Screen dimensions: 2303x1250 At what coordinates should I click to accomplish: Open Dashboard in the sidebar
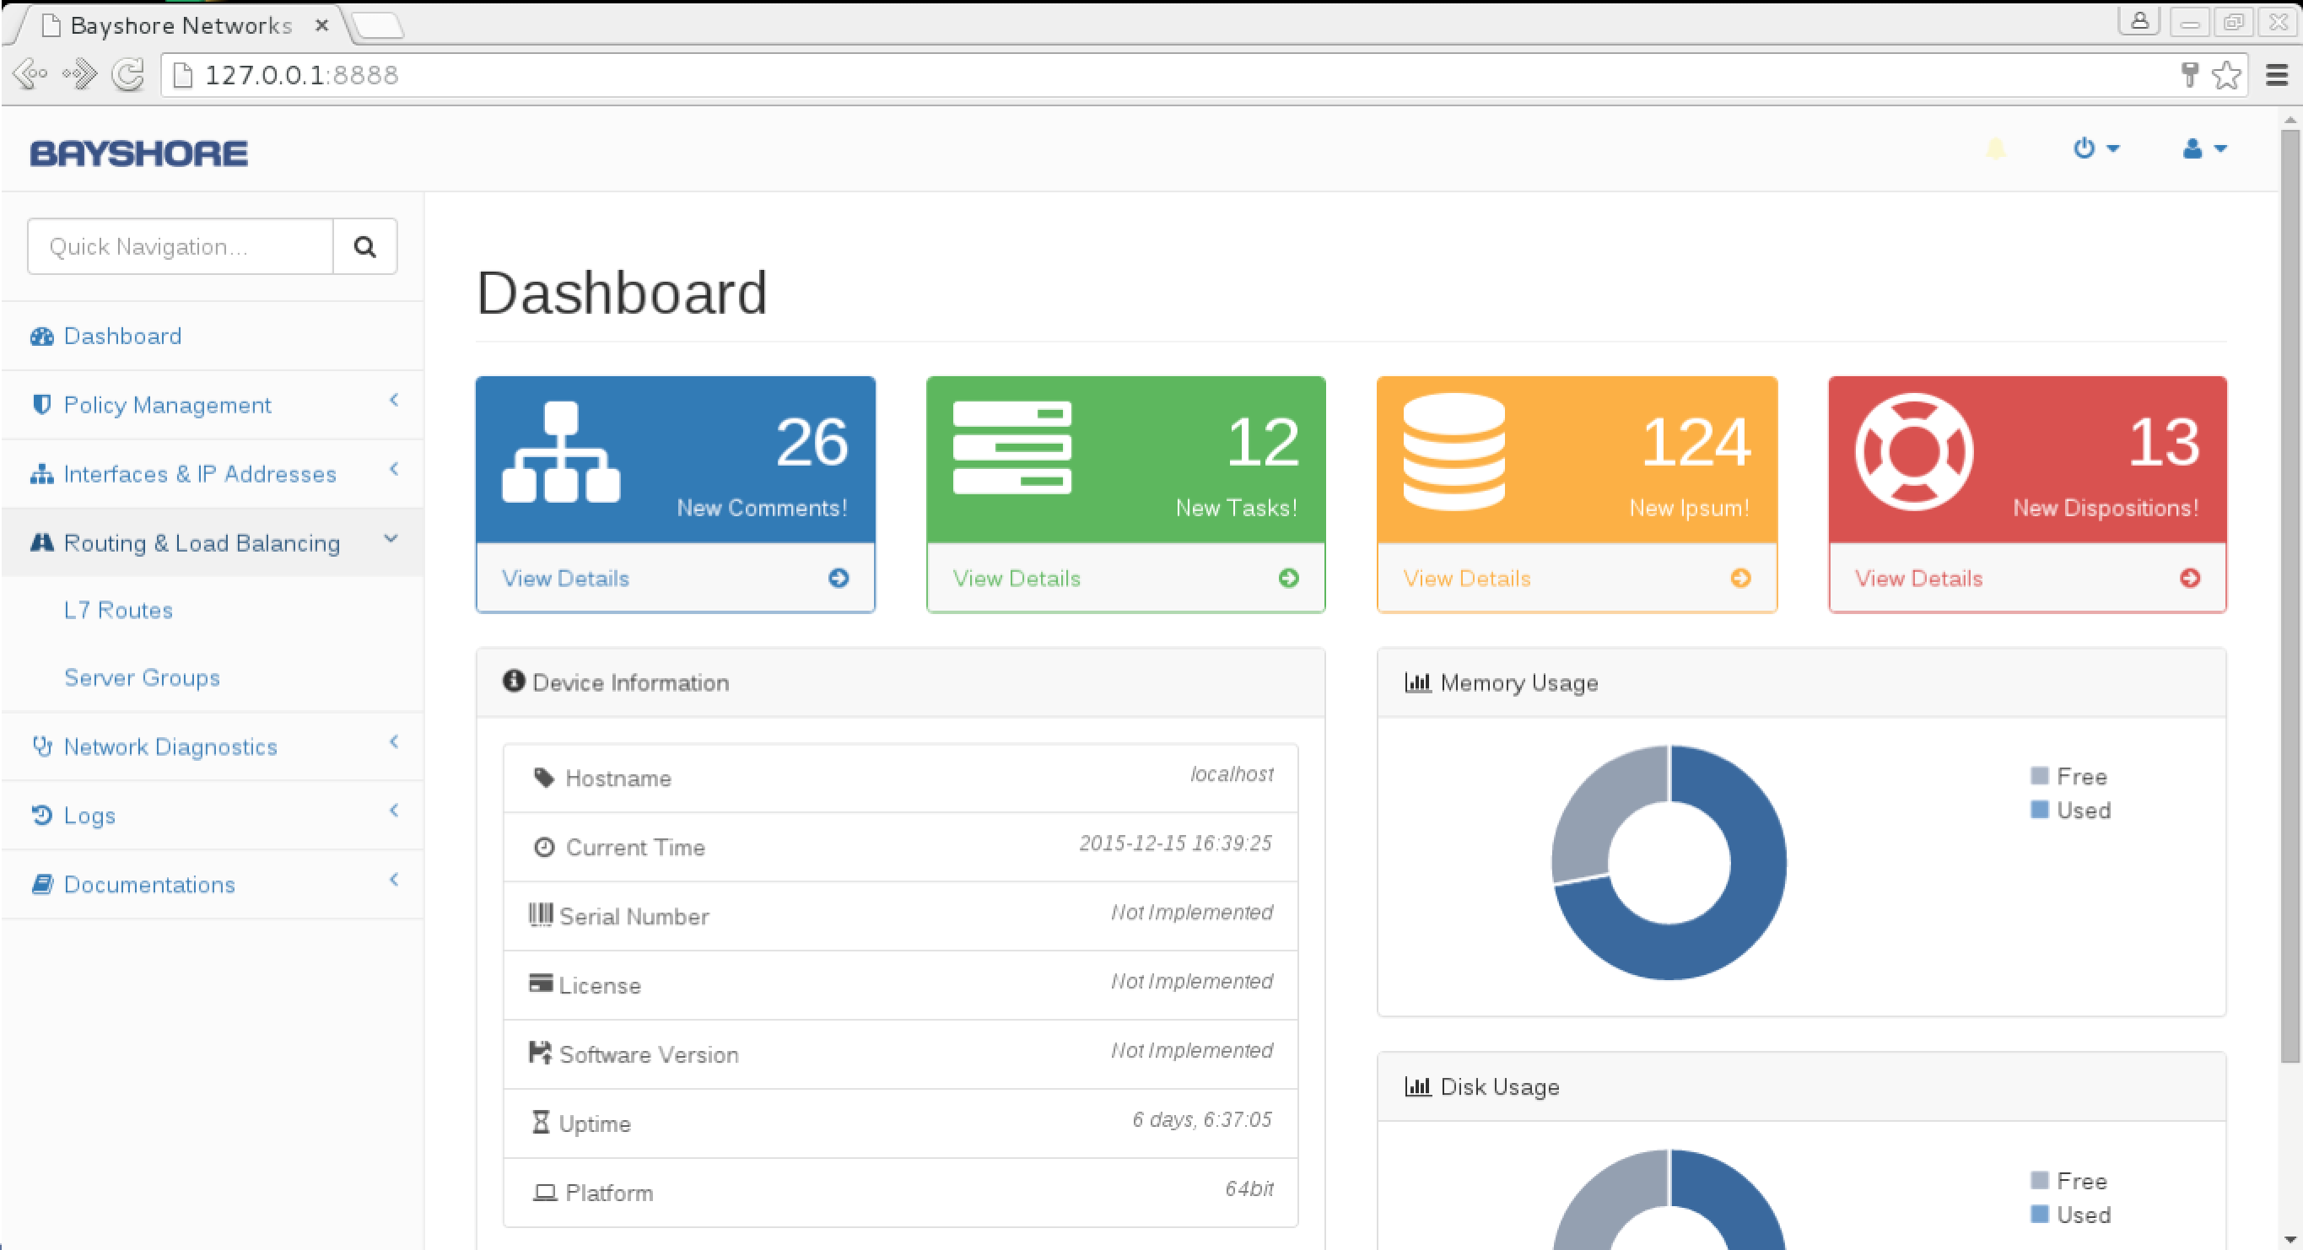(122, 337)
